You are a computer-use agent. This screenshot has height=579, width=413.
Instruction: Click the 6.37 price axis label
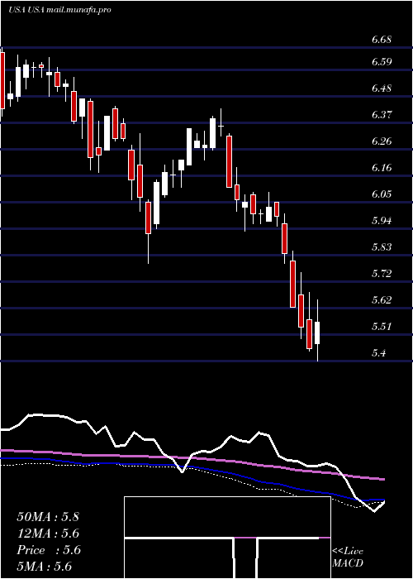(x=382, y=114)
